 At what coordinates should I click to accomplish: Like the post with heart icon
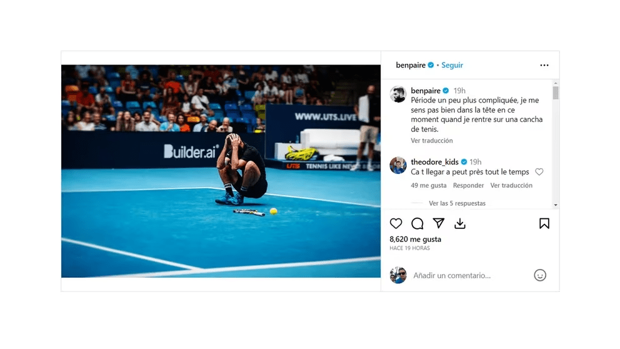[396, 223]
